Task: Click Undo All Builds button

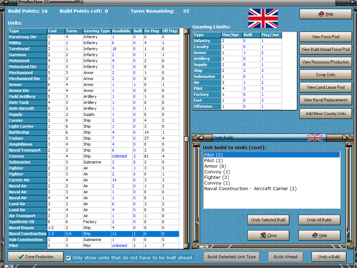Action: tap(320, 220)
